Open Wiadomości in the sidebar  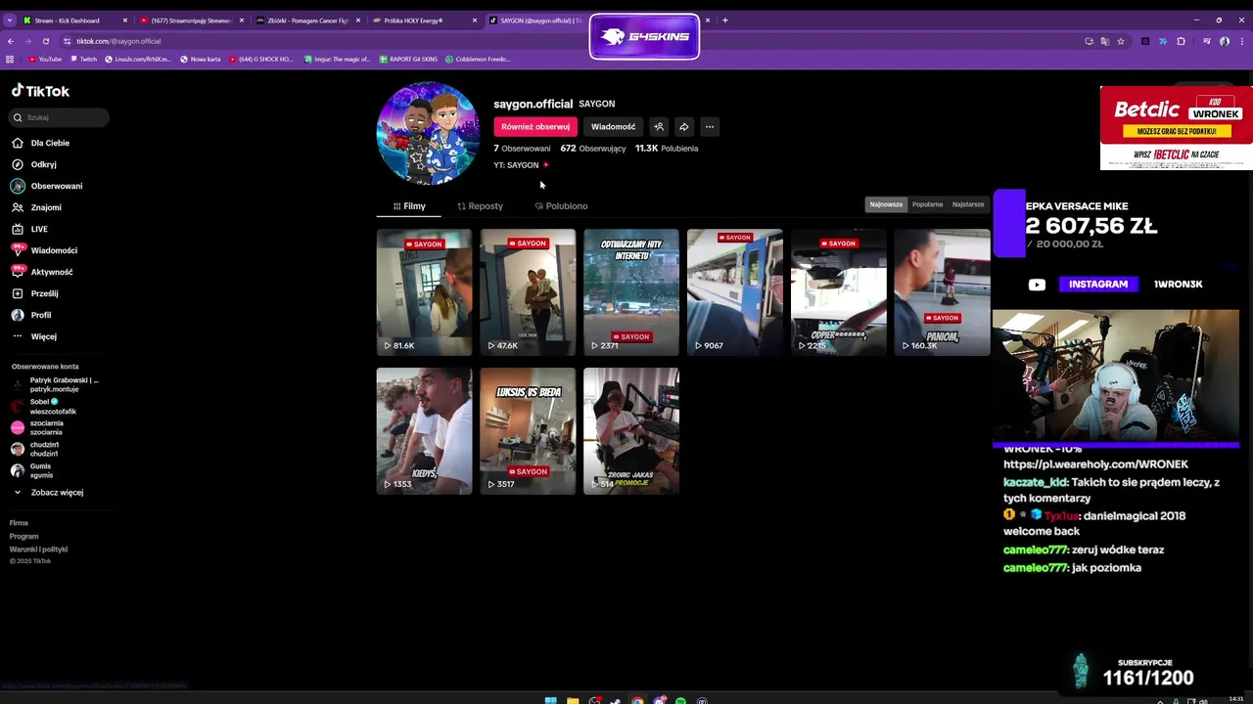[x=44, y=250]
